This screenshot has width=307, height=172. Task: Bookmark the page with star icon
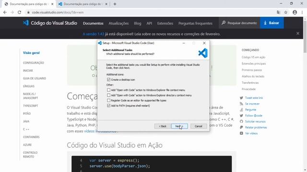tap(286, 12)
